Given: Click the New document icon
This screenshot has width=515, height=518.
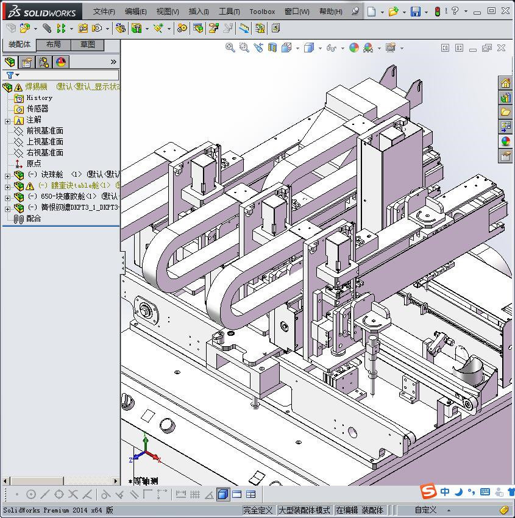Looking at the screenshot, I should [371, 12].
